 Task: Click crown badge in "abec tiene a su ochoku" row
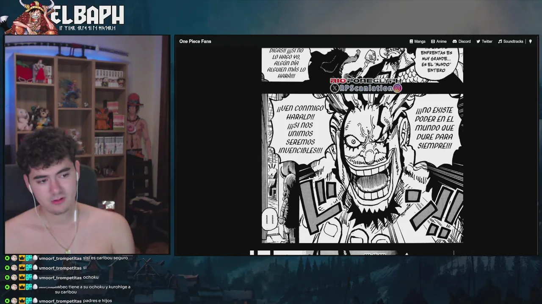pos(22,287)
